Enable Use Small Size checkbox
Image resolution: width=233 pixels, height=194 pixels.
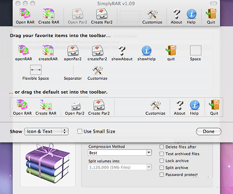coord(80,131)
